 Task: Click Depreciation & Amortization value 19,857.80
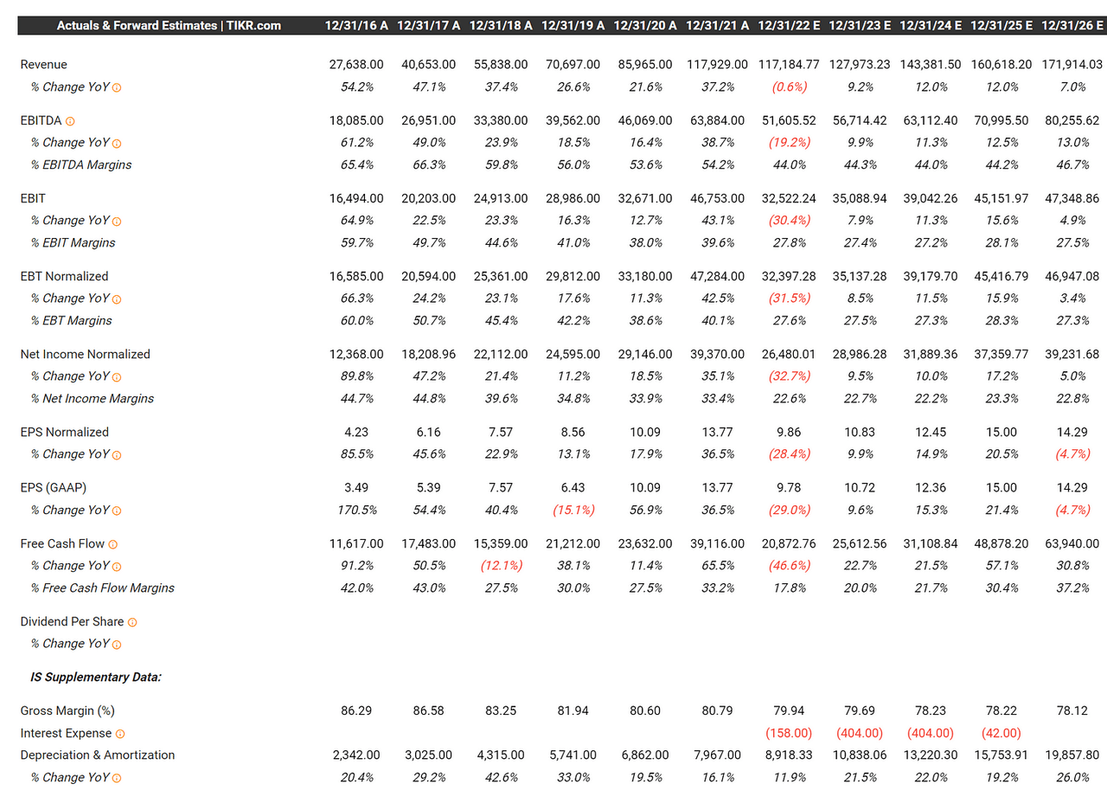point(1073,755)
